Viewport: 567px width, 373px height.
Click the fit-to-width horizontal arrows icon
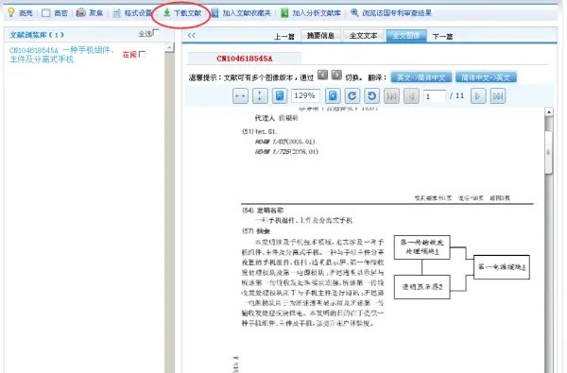click(x=240, y=96)
